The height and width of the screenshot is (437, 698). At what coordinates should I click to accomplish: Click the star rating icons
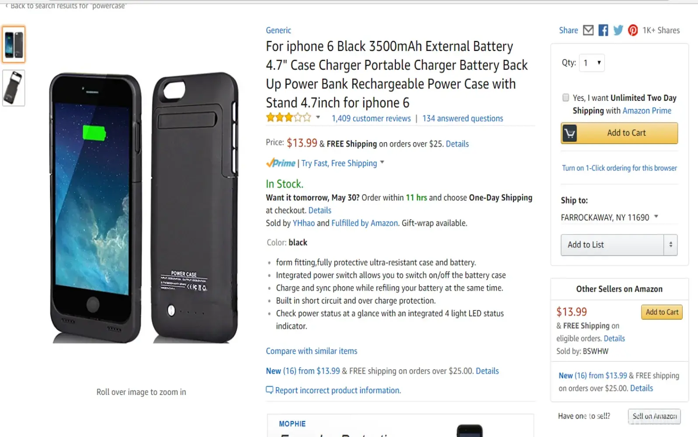(288, 118)
